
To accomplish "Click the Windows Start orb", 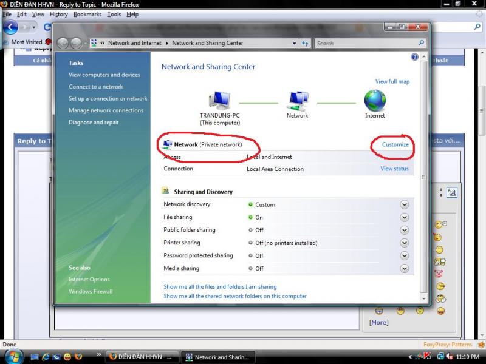I will (13, 356).
